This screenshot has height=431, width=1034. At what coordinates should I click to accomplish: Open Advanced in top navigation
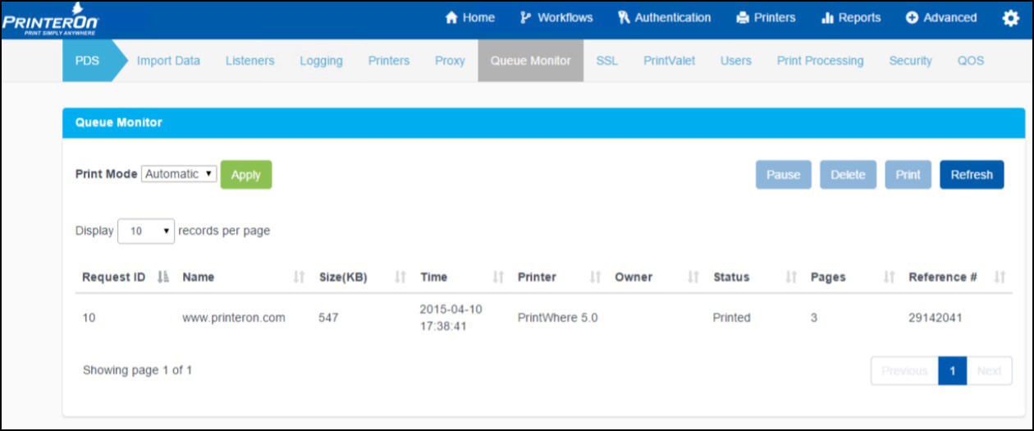click(x=941, y=17)
